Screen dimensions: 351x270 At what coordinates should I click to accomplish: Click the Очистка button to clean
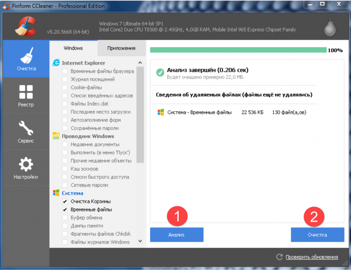(318, 235)
